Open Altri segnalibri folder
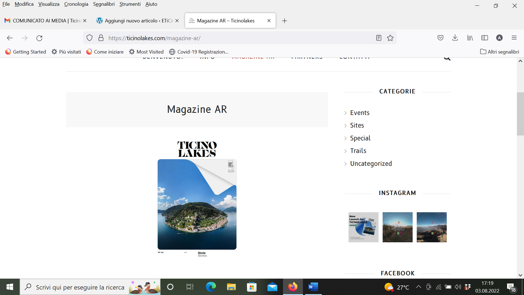524x295 pixels. coord(500,52)
